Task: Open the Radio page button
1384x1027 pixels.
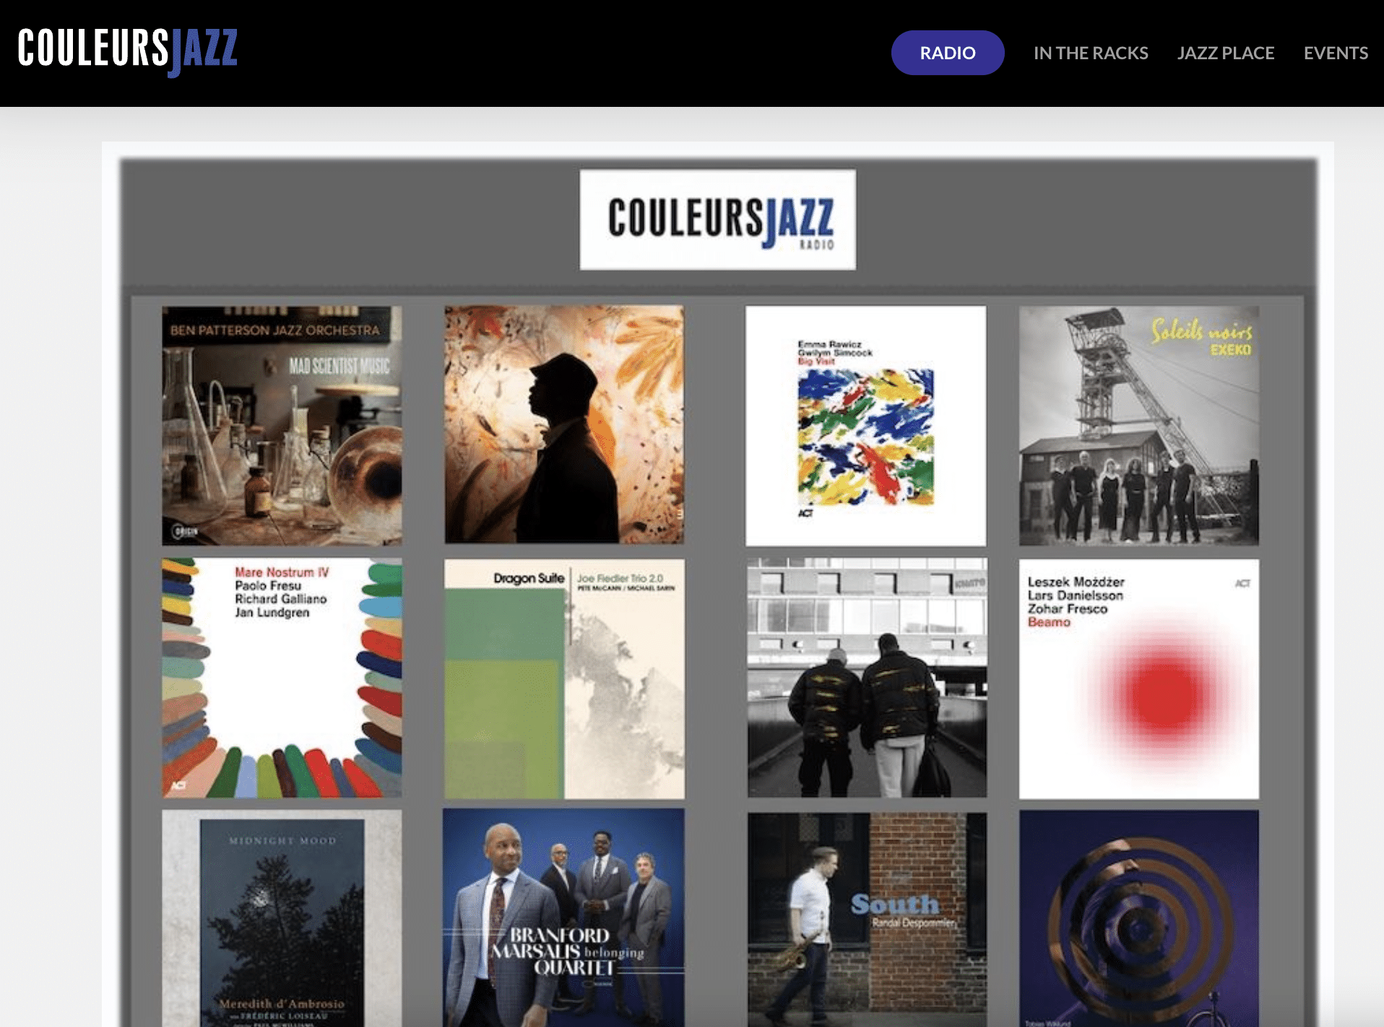Action: (947, 53)
